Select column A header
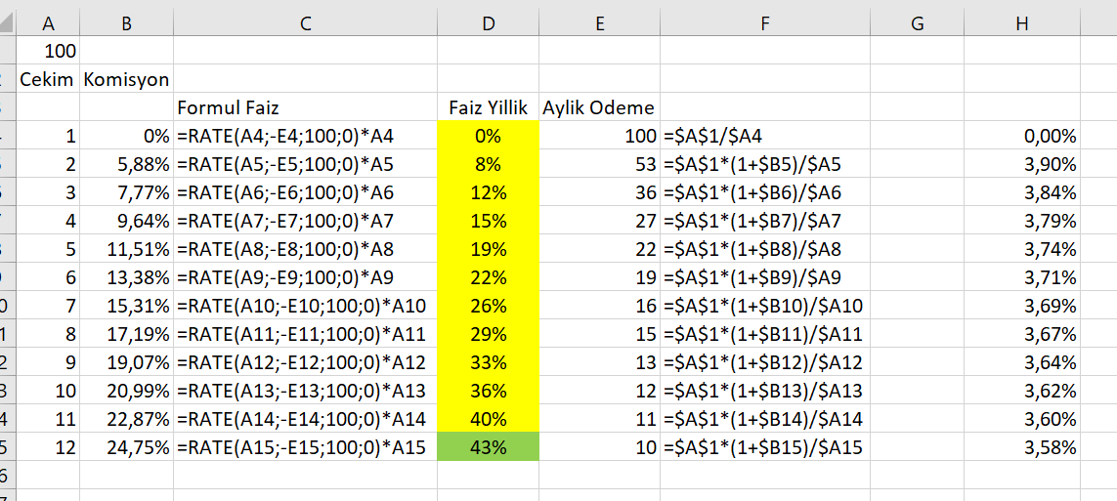 (x=49, y=23)
